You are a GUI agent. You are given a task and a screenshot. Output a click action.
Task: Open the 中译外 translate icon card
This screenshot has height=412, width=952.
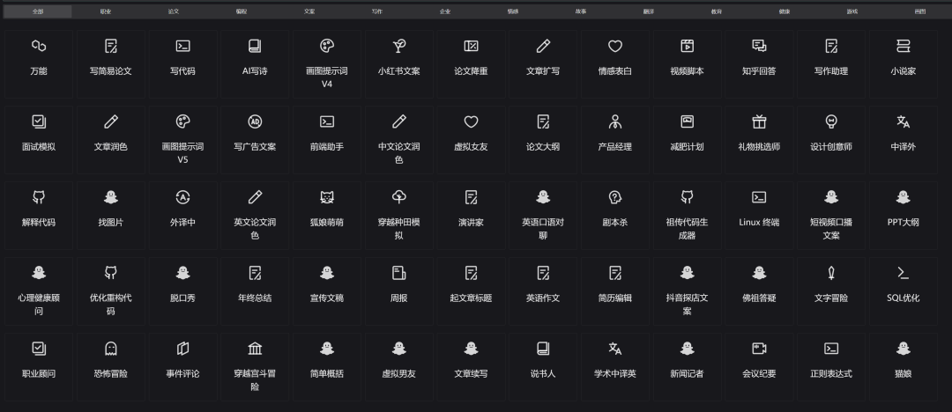pyautogui.click(x=903, y=134)
